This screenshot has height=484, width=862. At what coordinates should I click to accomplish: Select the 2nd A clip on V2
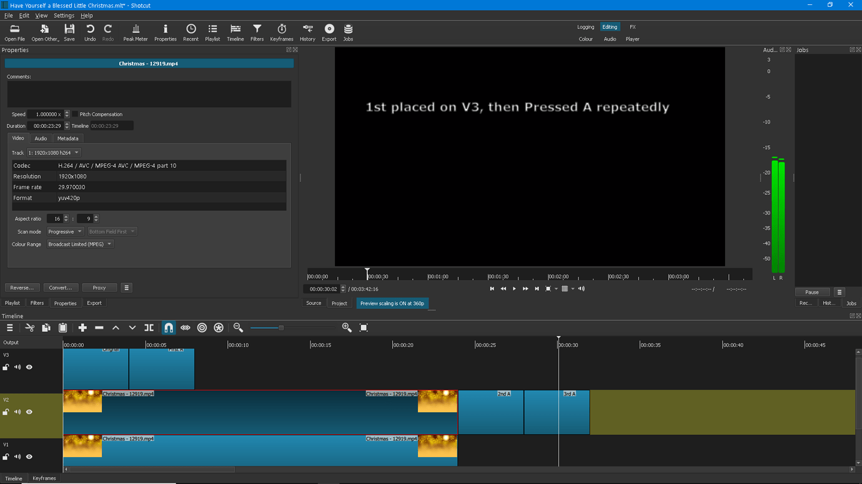[x=491, y=412]
